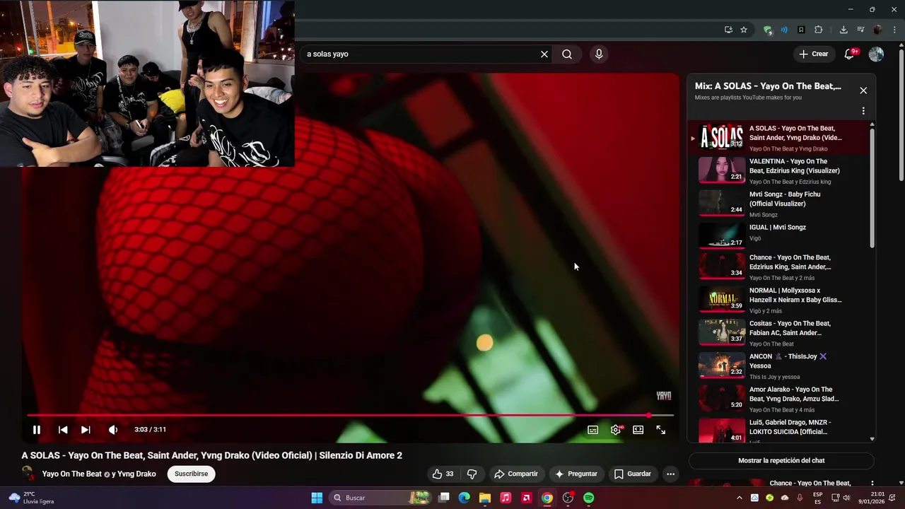Click currently playing A SOLAS playlist item
Image resolution: width=905 pixels, height=509 pixels.
778,138
